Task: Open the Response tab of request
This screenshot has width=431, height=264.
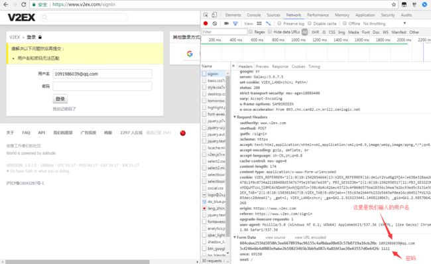Action: (x=280, y=66)
